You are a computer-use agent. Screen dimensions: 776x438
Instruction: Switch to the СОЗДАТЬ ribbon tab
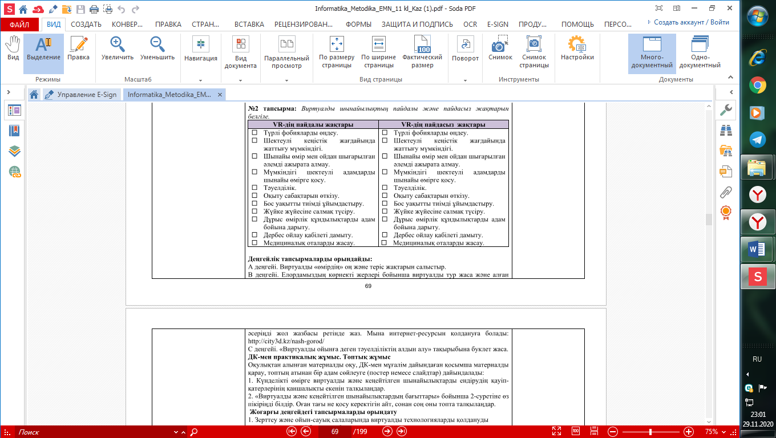click(86, 25)
